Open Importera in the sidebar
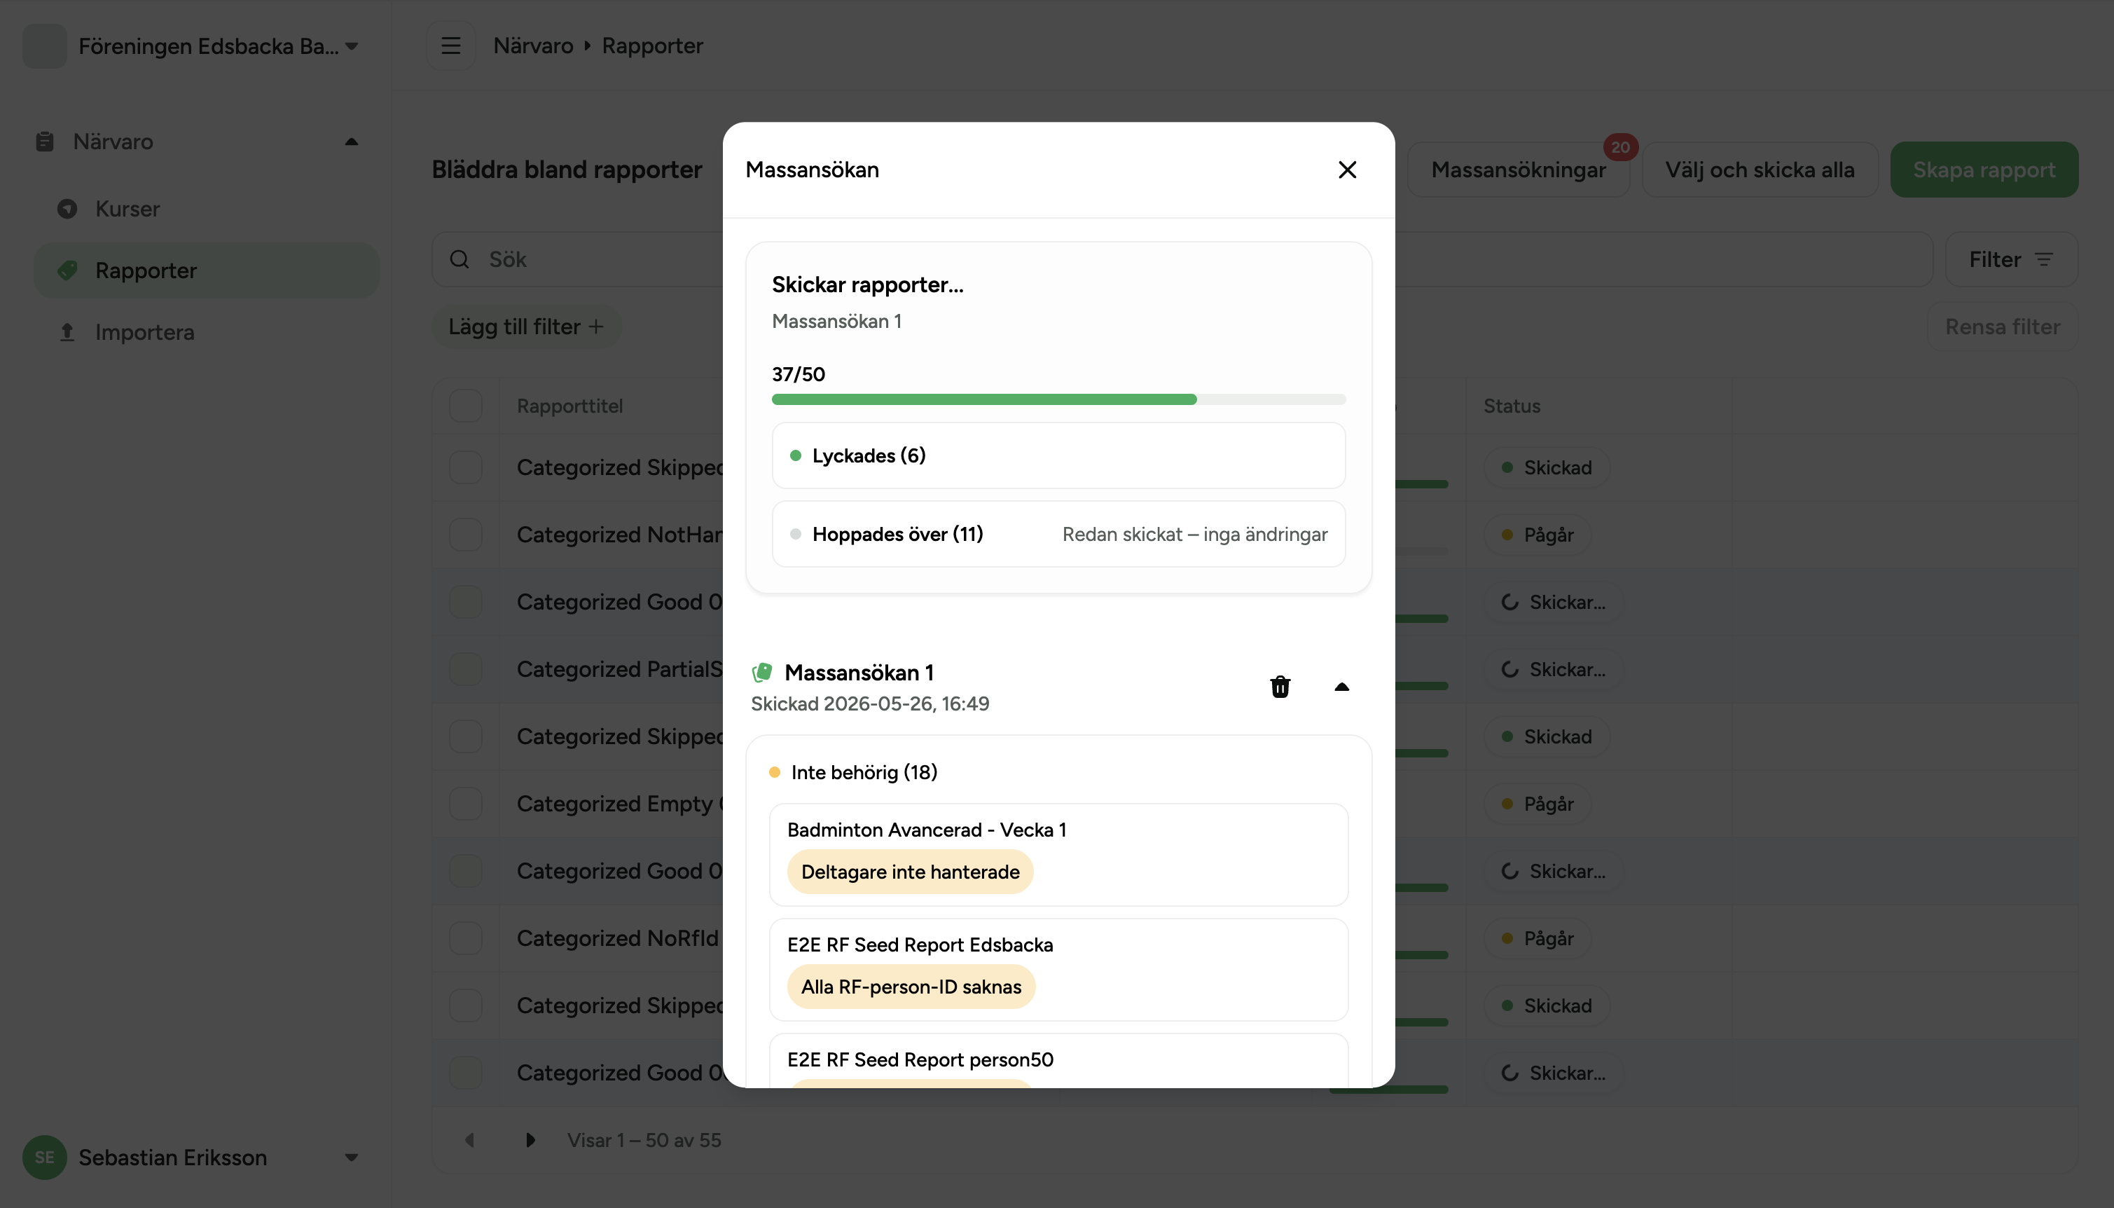 pyautogui.click(x=206, y=332)
